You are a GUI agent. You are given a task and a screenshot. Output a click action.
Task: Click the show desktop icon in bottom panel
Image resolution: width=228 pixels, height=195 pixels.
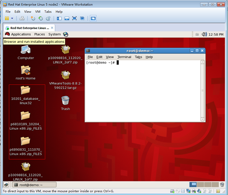6,185
